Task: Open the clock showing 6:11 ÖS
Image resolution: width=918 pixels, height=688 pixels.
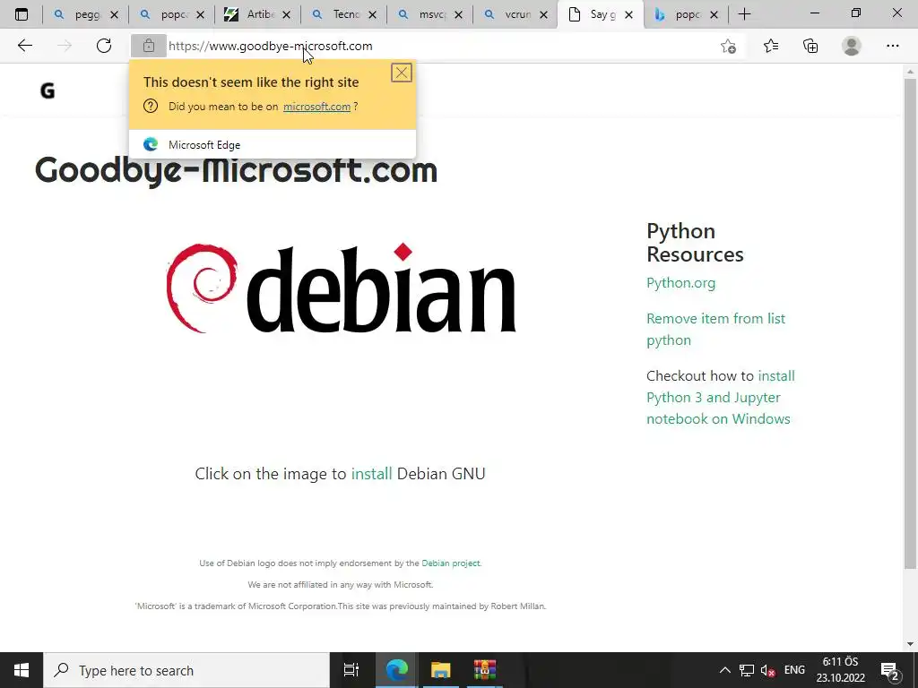Action: click(841, 670)
